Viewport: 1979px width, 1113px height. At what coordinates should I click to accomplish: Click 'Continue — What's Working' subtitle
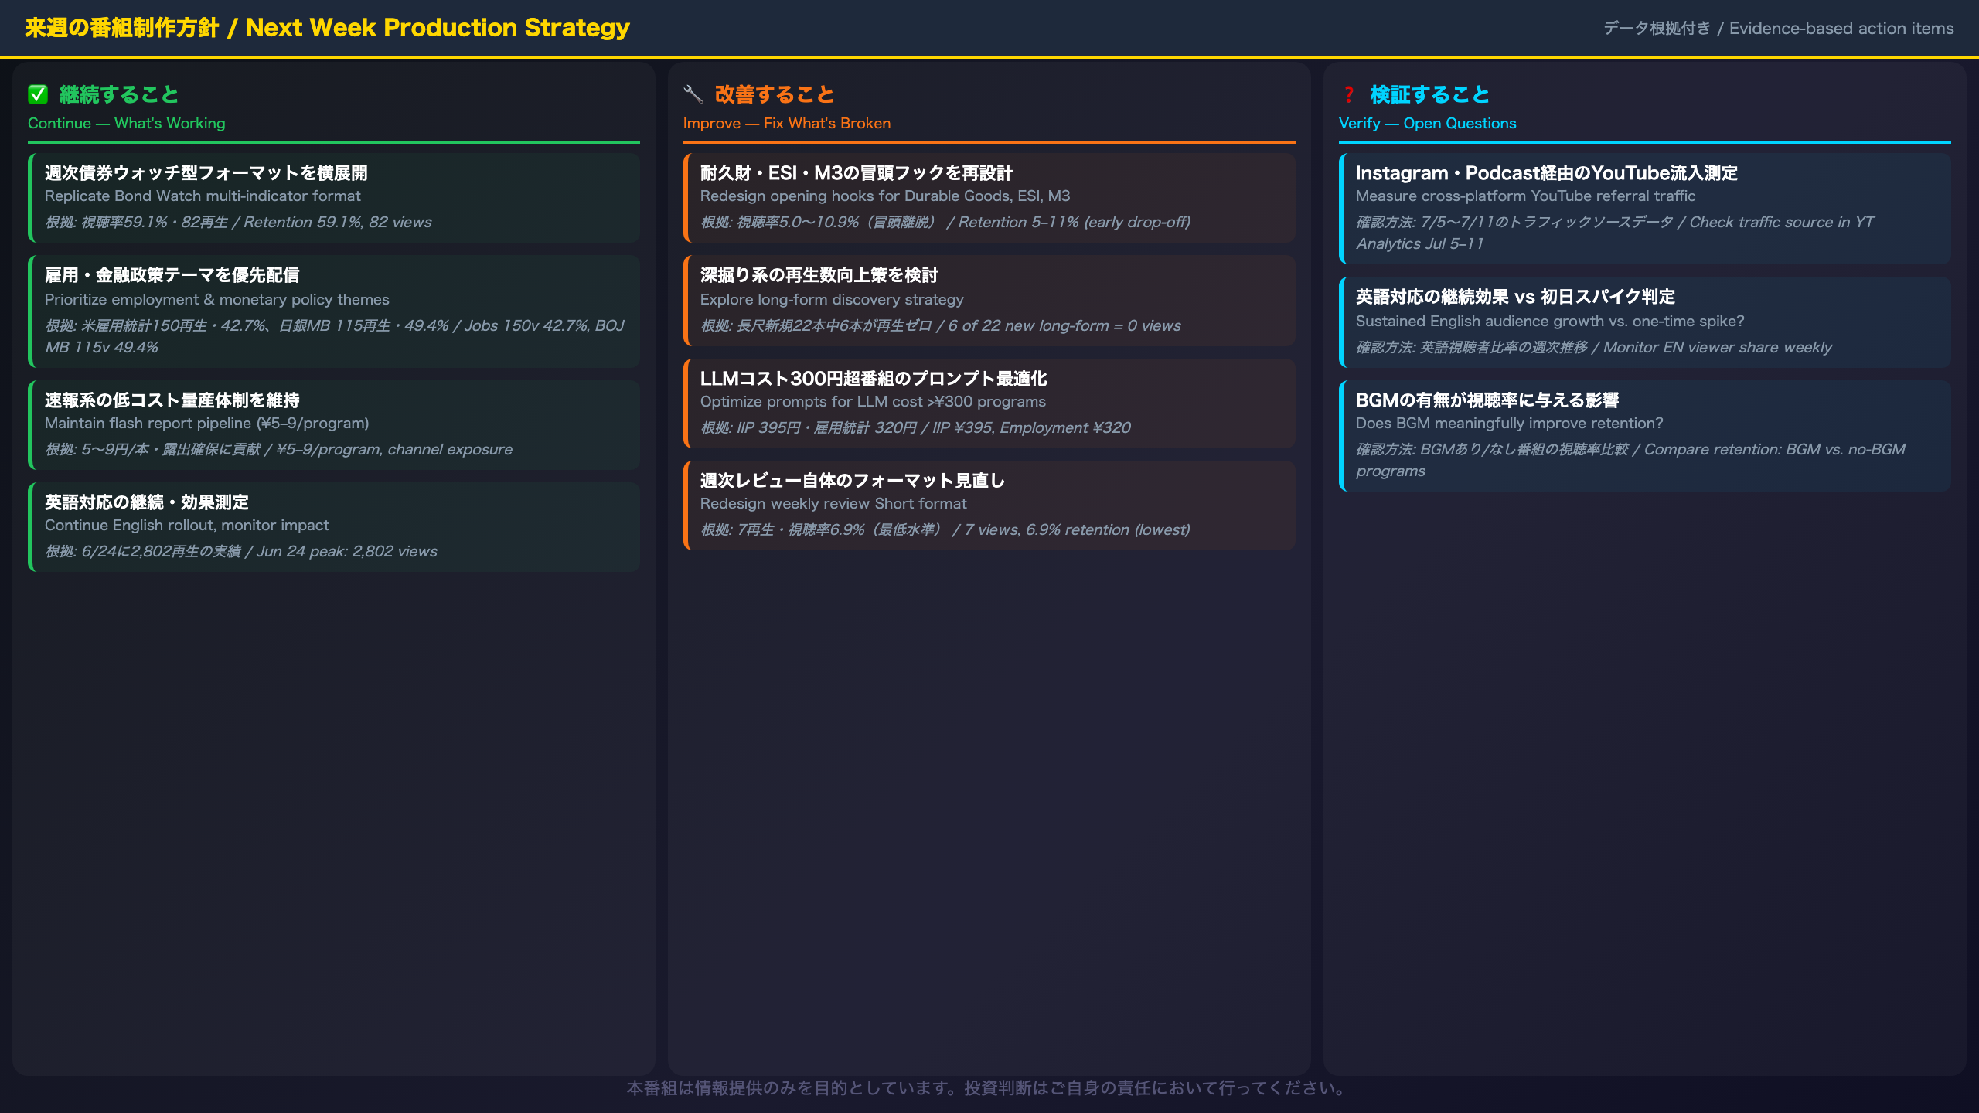point(127,124)
